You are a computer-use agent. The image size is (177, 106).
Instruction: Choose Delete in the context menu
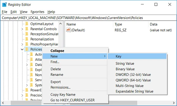75,69
